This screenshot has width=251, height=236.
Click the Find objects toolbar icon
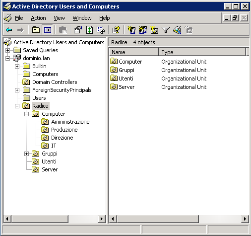click(x=177, y=30)
